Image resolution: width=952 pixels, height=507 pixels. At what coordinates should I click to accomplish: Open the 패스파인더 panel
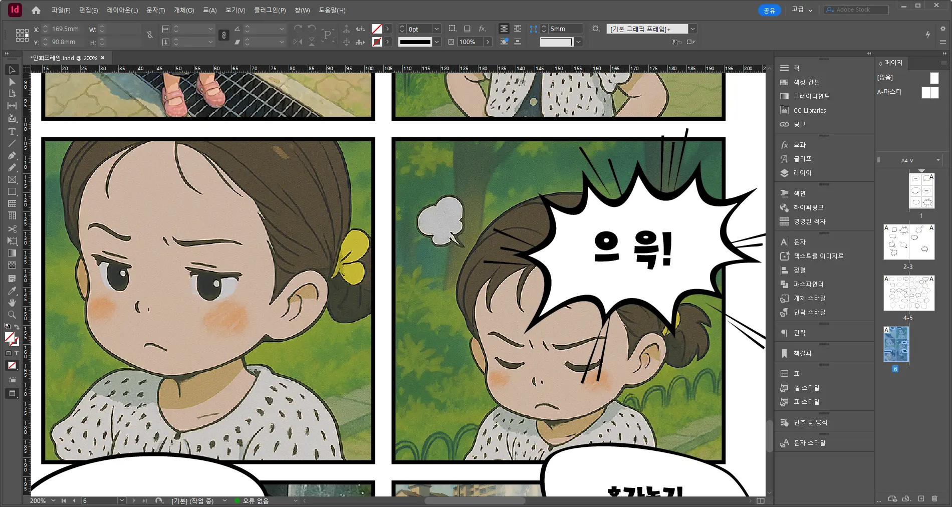click(808, 284)
